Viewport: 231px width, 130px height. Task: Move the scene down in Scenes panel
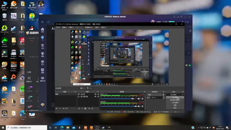tap(67, 109)
